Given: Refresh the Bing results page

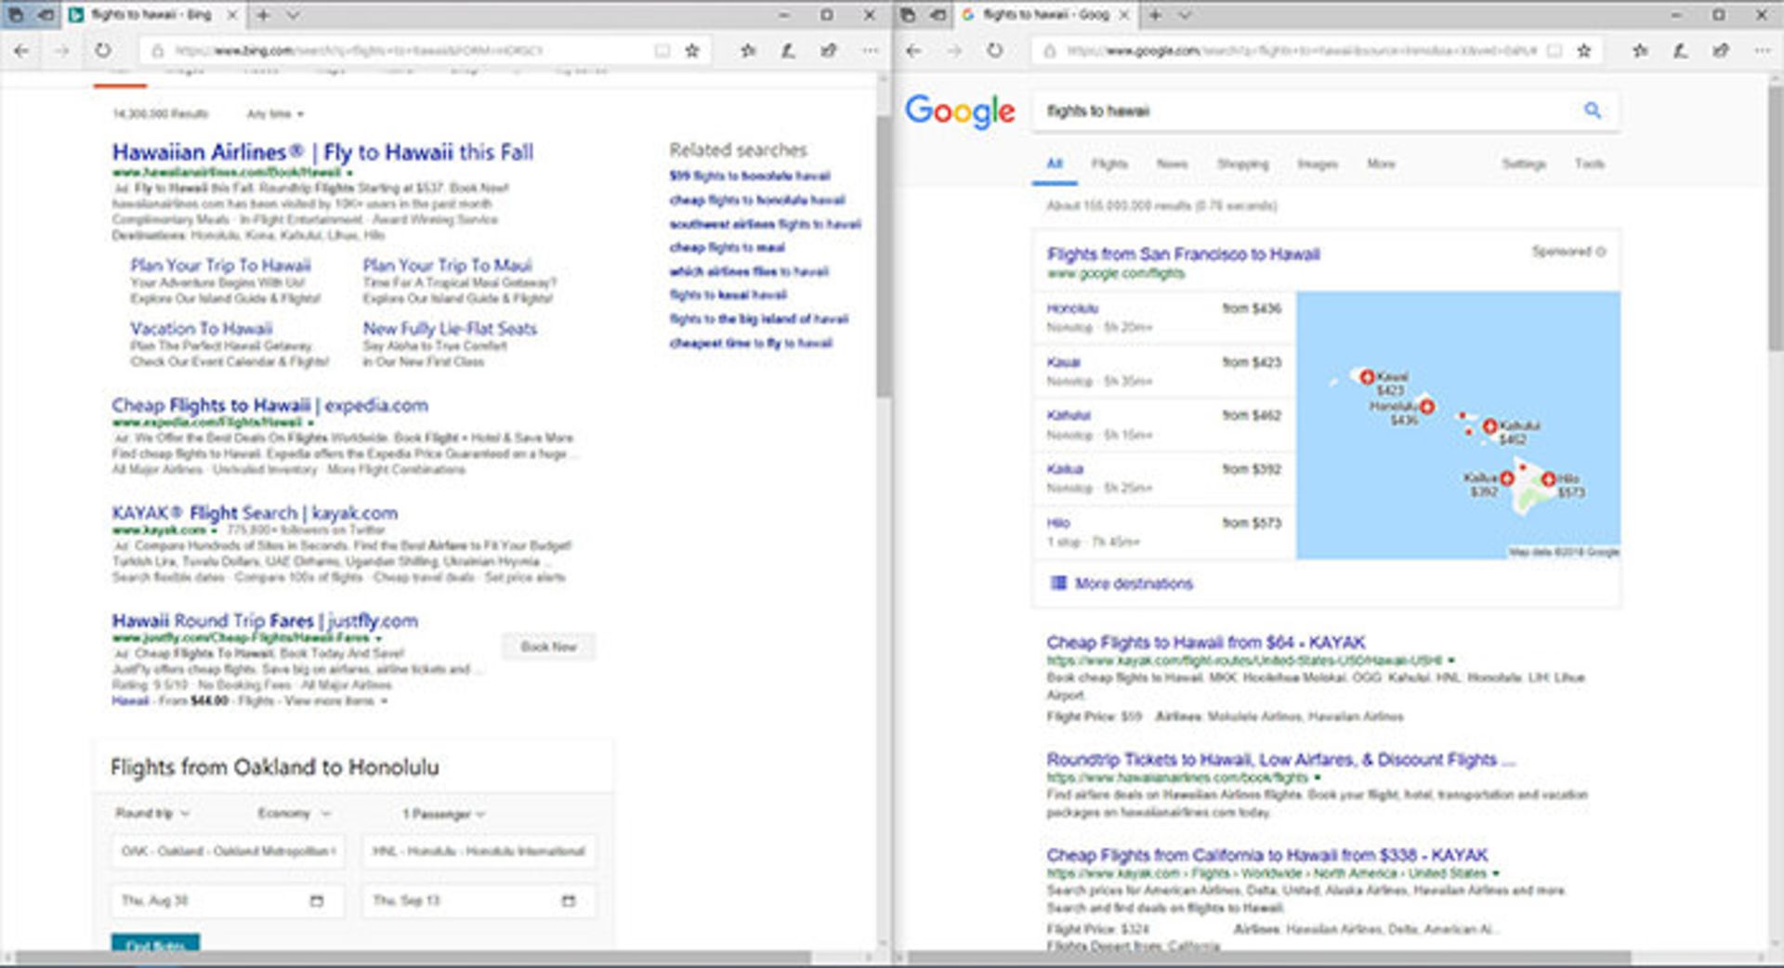Looking at the screenshot, I should [103, 50].
